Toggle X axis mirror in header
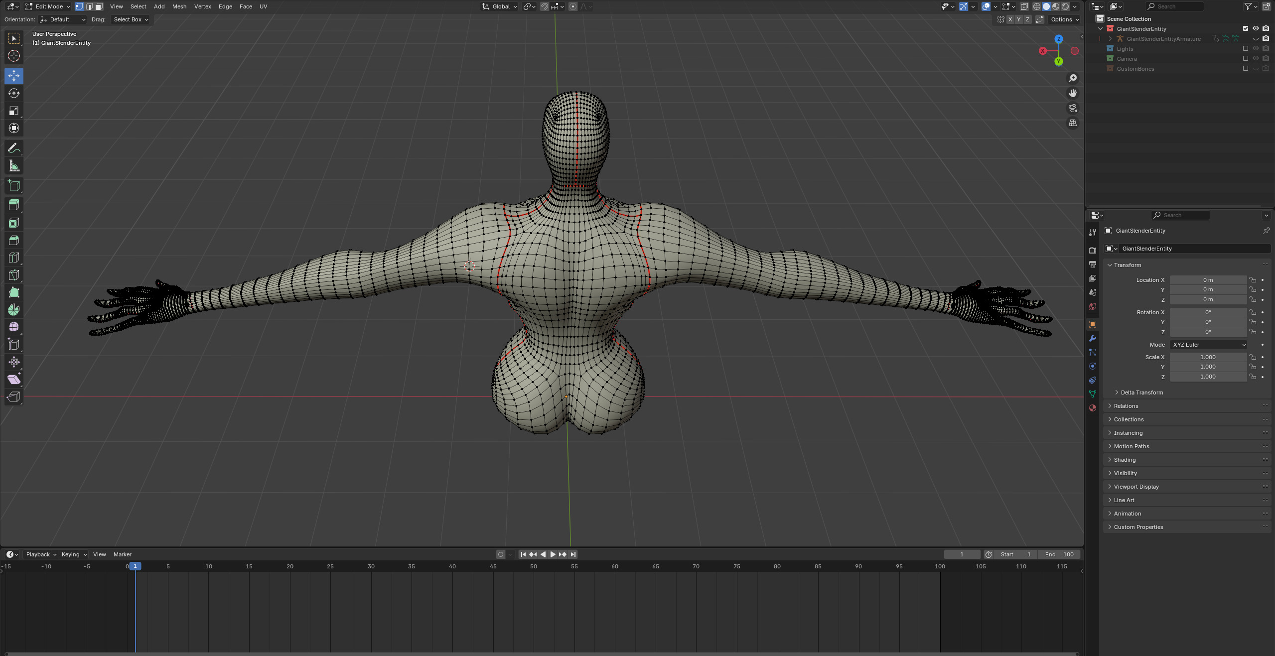The width and height of the screenshot is (1275, 656). pyautogui.click(x=1010, y=19)
